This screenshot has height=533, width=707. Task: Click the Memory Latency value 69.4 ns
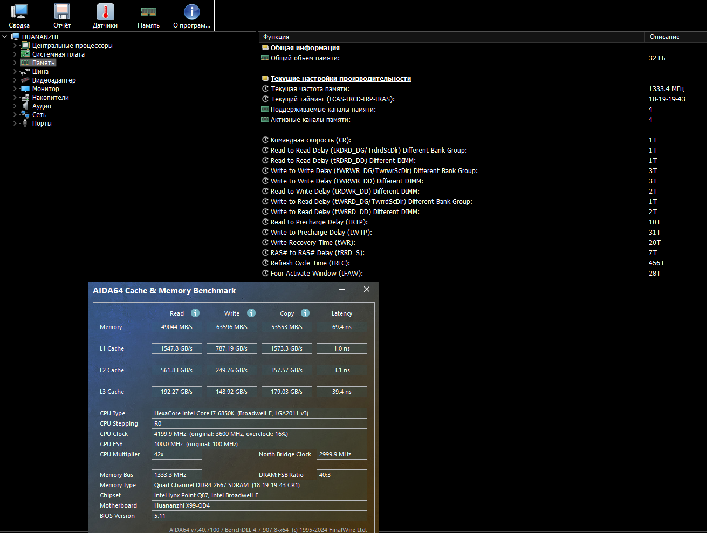click(x=342, y=327)
